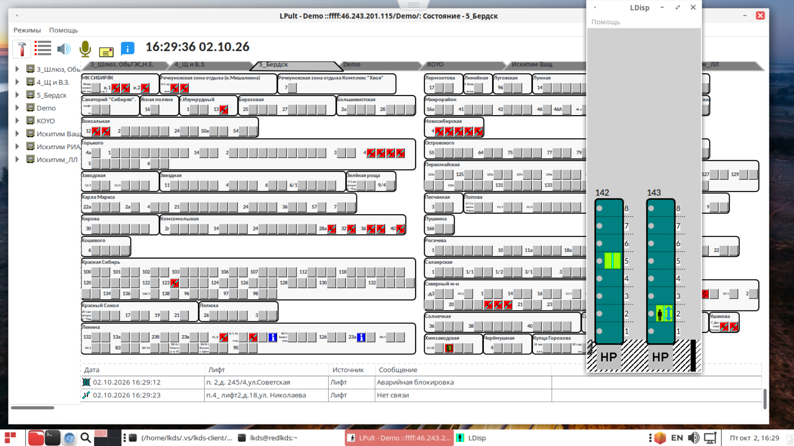Expand the Искитим_ЛЛ tree node
794x446 pixels.
17,159
